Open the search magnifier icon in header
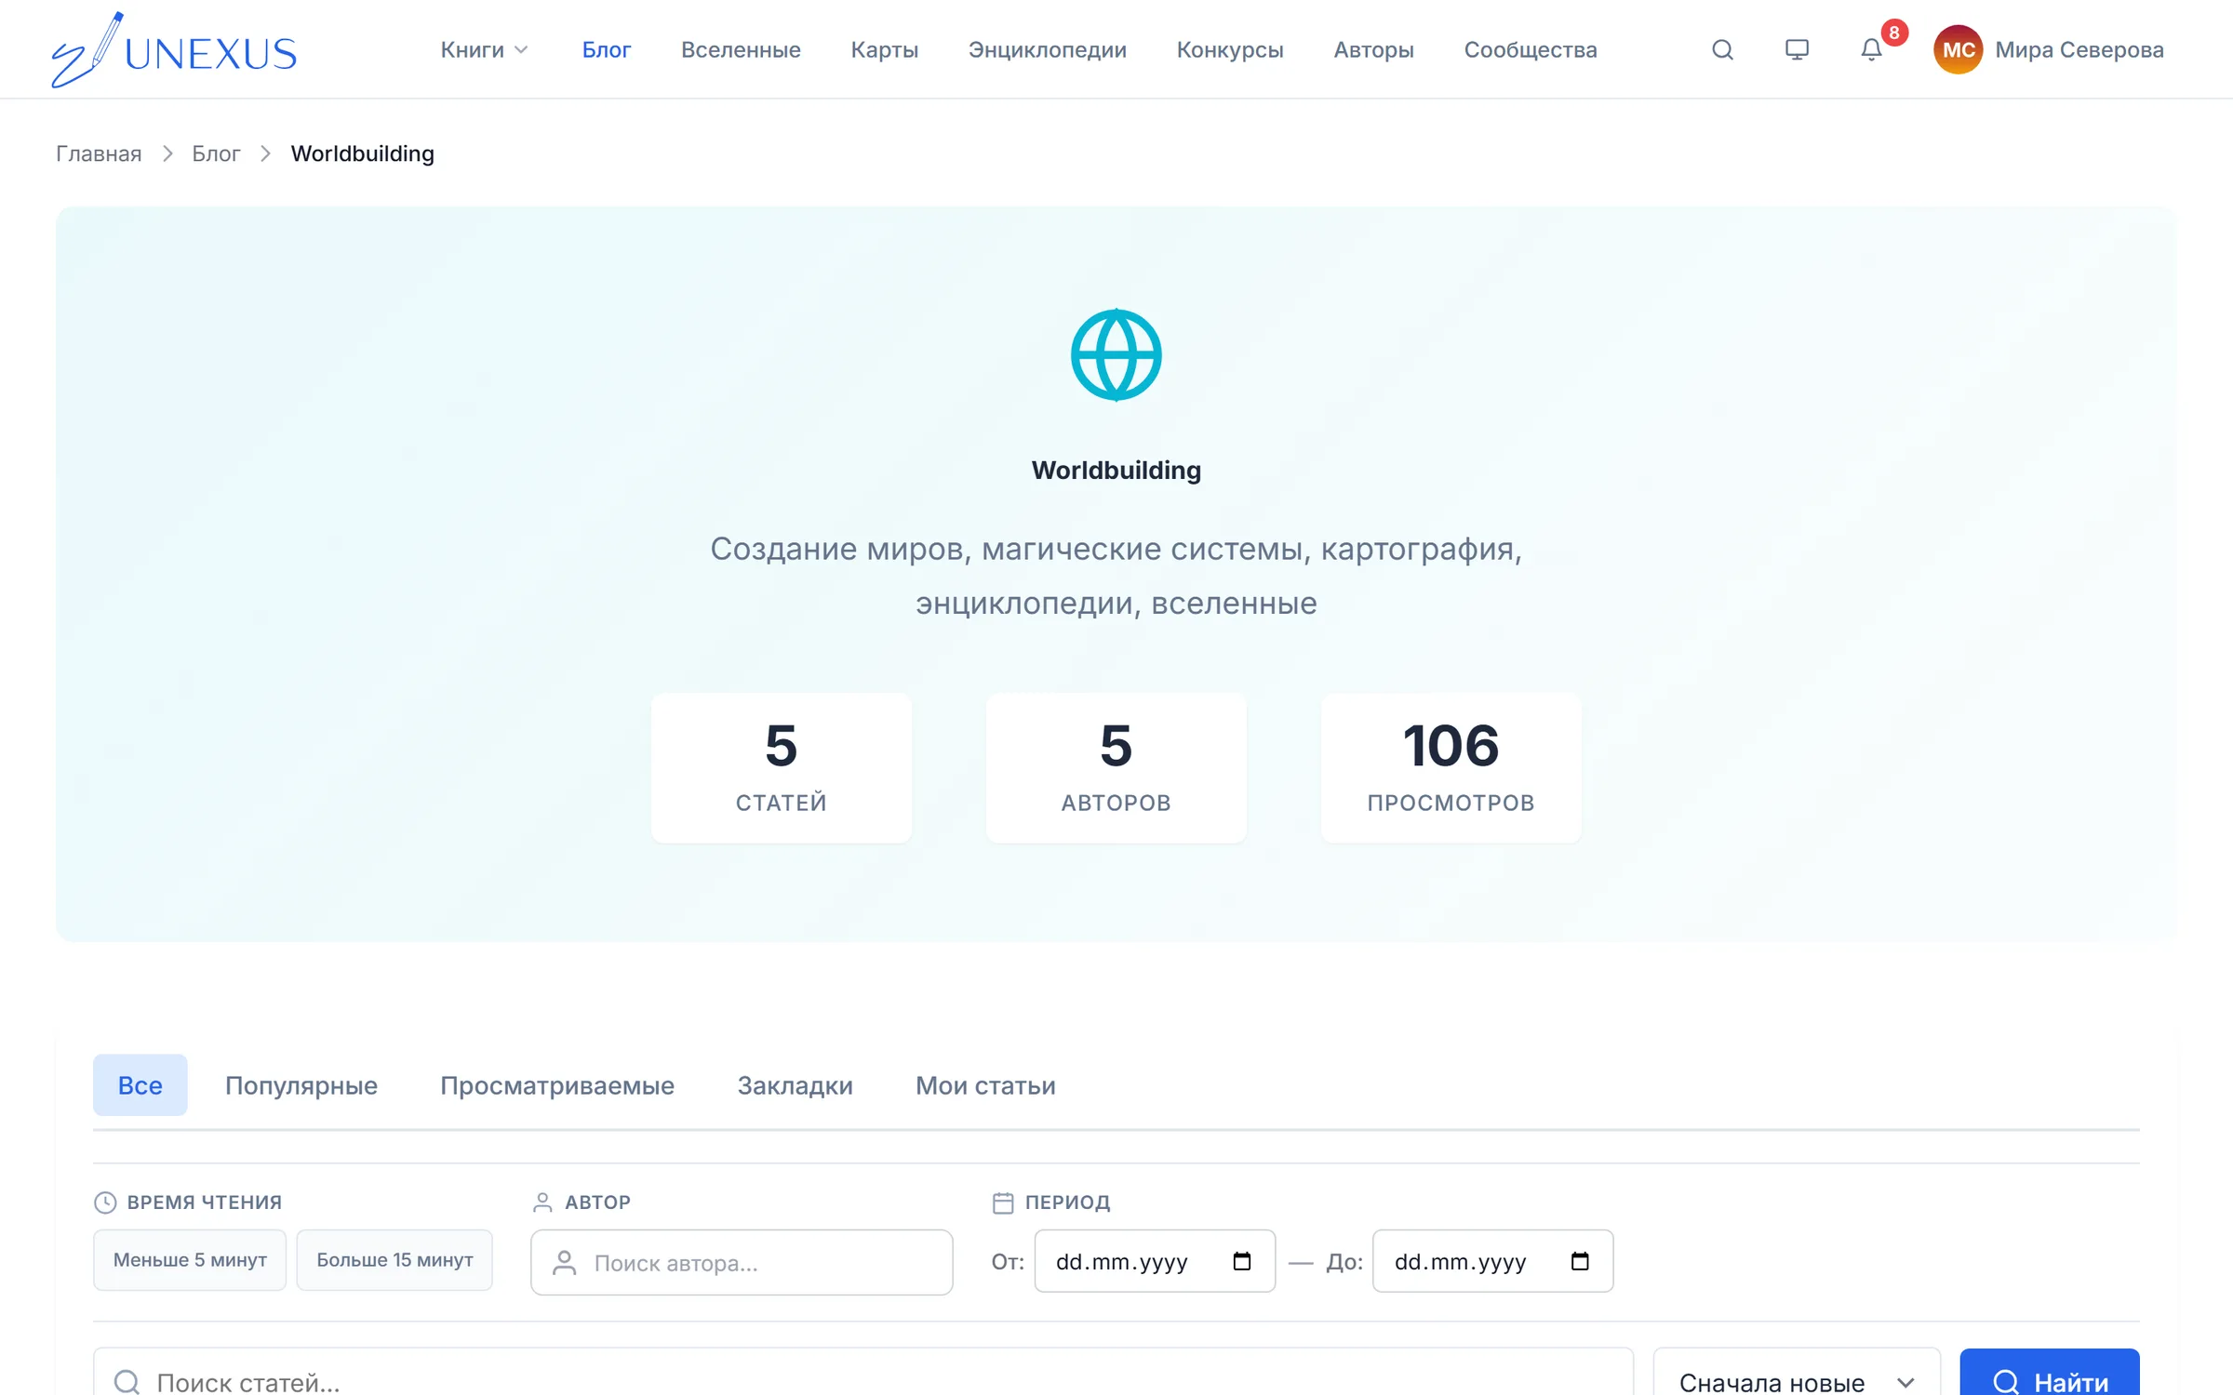The image size is (2233, 1395). pos(1722,49)
